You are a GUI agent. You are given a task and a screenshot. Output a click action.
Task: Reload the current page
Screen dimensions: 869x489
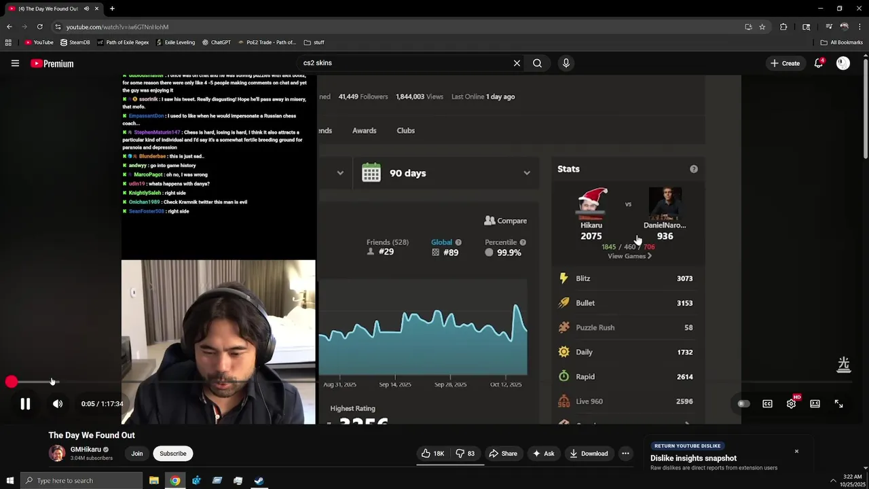40,26
